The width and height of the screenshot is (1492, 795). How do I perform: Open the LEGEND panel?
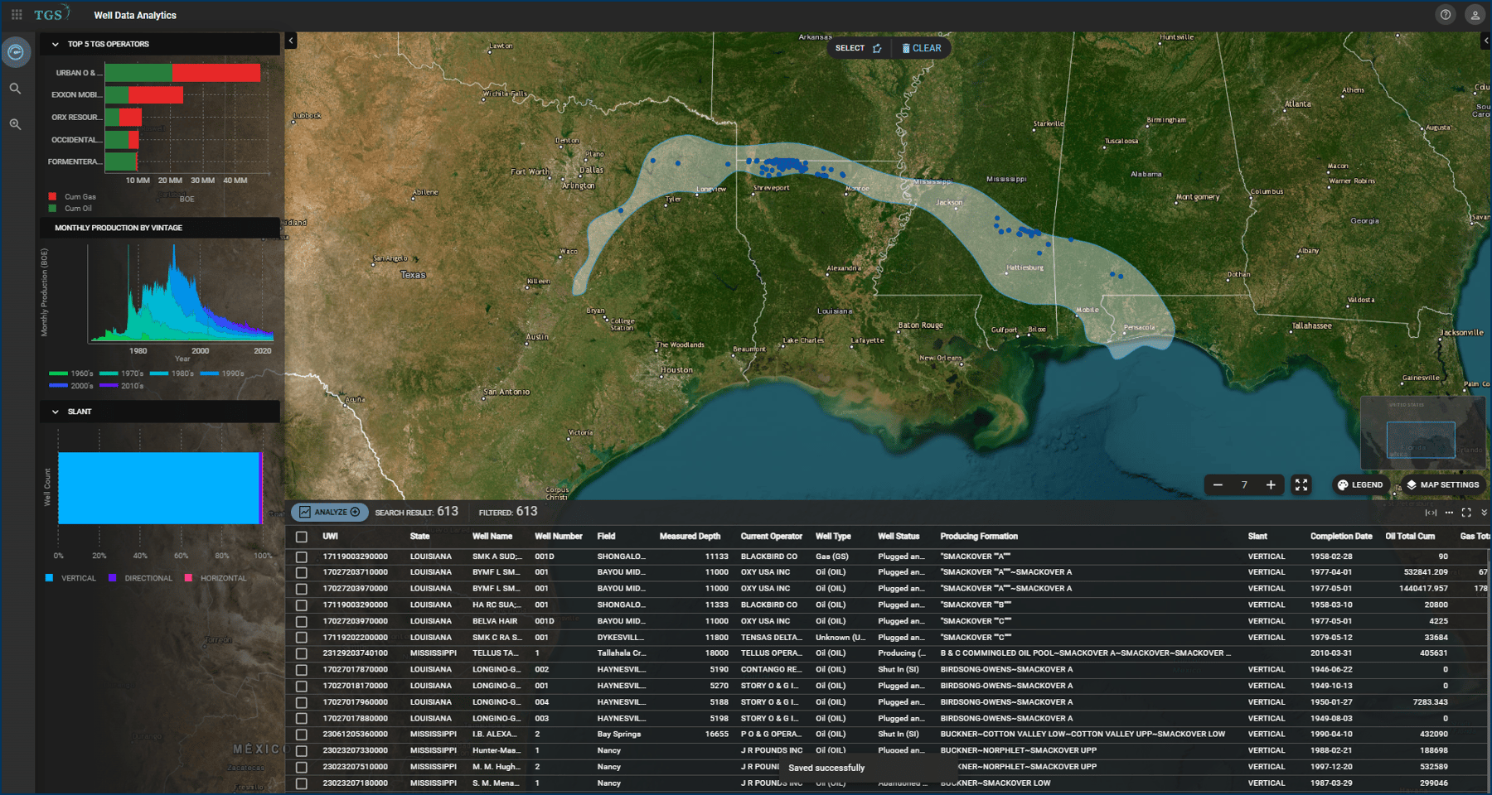(x=1359, y=484)
